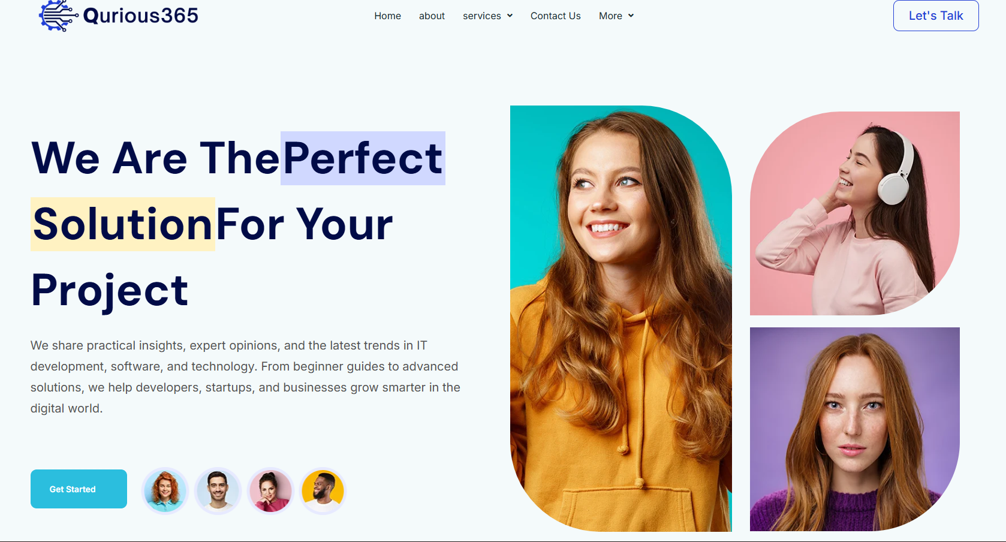The height and width of the screenshot is (542, 1006).
Task: Click the More menu chevron arrow
Action: [631, 16]
